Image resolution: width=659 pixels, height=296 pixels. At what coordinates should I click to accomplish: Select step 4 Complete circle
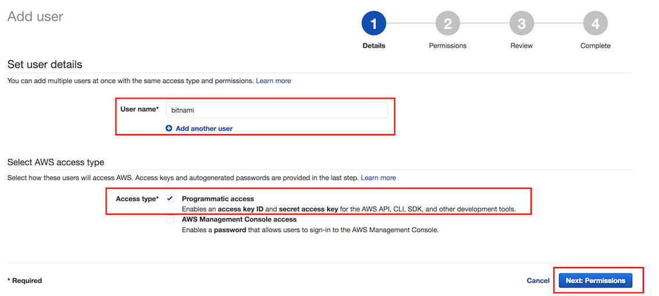[x=595, y=23]
